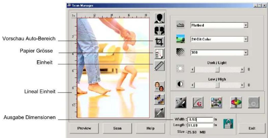Click the butterflies image icon
Image resolution: width=268 pixels, height=138 pixels.
pyautogui.click(x=159, y=100)
